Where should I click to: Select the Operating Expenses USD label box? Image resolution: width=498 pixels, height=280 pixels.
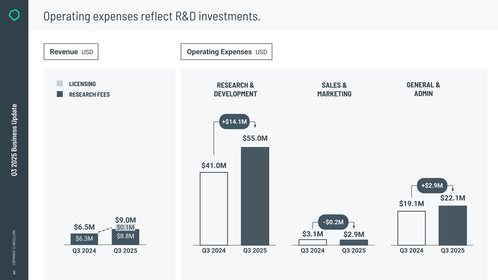pos(226,52)
